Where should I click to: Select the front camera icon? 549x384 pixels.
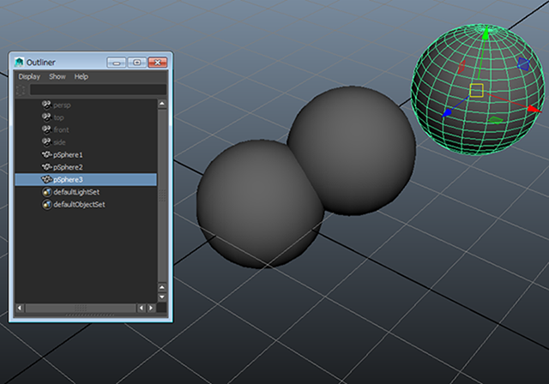[x=46, y=129]
